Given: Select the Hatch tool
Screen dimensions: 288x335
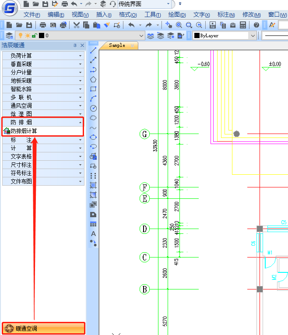Looking at the screenshot, I should pos(93,185).
